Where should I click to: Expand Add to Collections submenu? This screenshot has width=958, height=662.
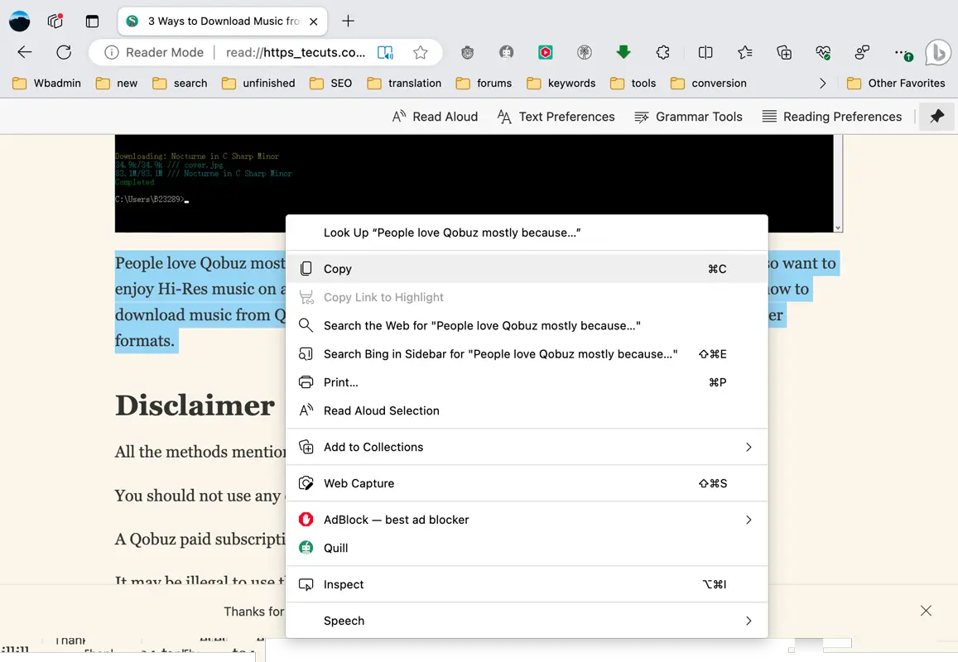(x=527, y=447)
